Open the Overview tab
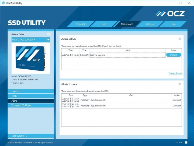 [81, 24]
